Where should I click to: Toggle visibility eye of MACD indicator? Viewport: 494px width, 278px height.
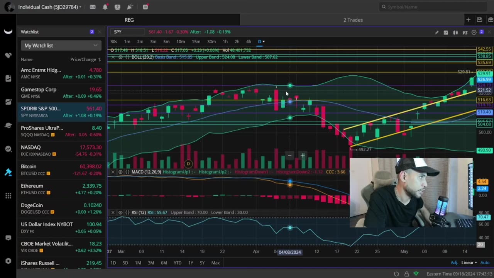coord(120,172)
